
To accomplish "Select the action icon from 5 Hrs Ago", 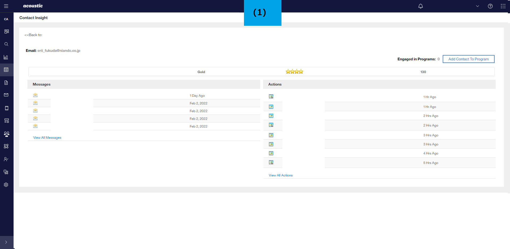I will coord(271,162).
